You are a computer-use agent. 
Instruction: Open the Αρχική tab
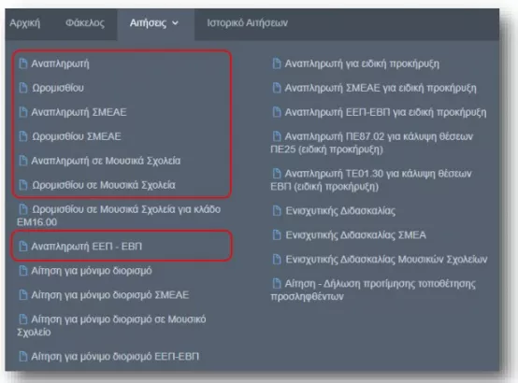pyautogui.click(x=24, y=22)
